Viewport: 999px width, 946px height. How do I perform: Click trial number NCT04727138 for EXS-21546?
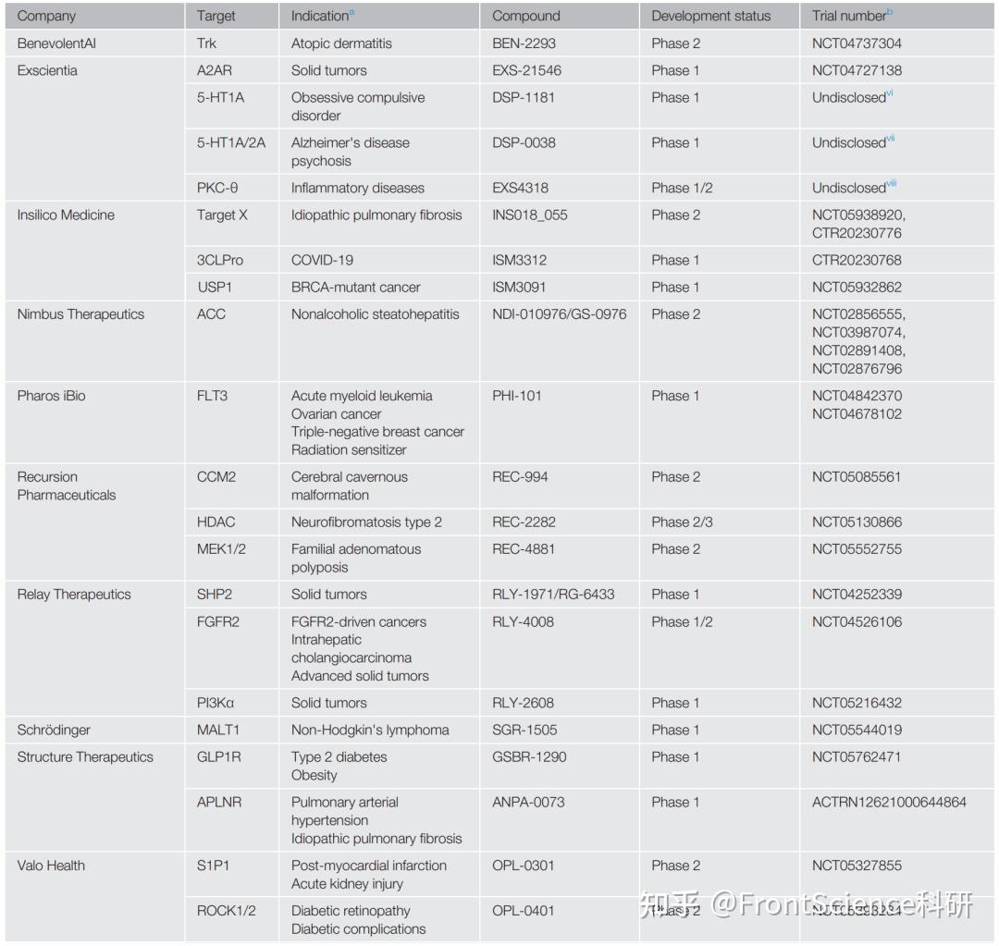click(x=857, y=70)
